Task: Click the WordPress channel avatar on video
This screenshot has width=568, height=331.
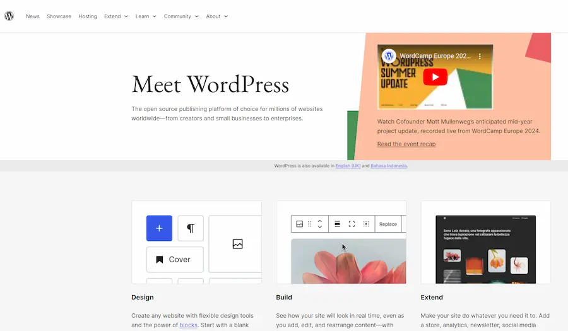Action: pyautogui.click(x=389, y=56)
